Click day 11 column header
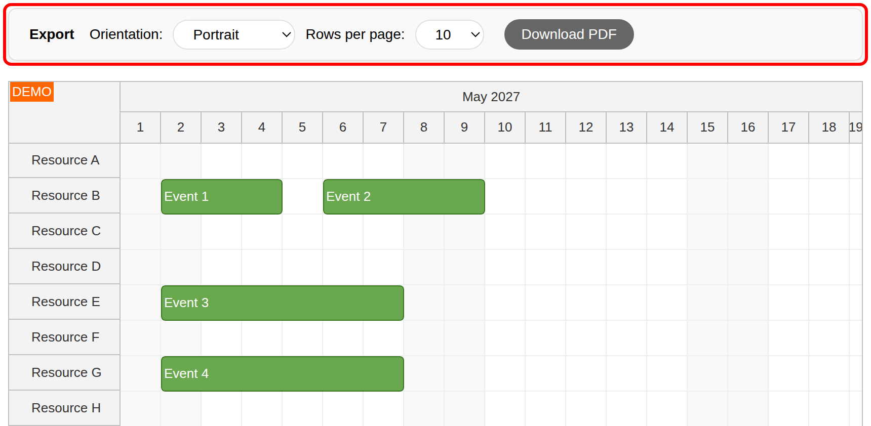Screen dimensions: 871x426 pyautogui.click(x=545, y=127)
